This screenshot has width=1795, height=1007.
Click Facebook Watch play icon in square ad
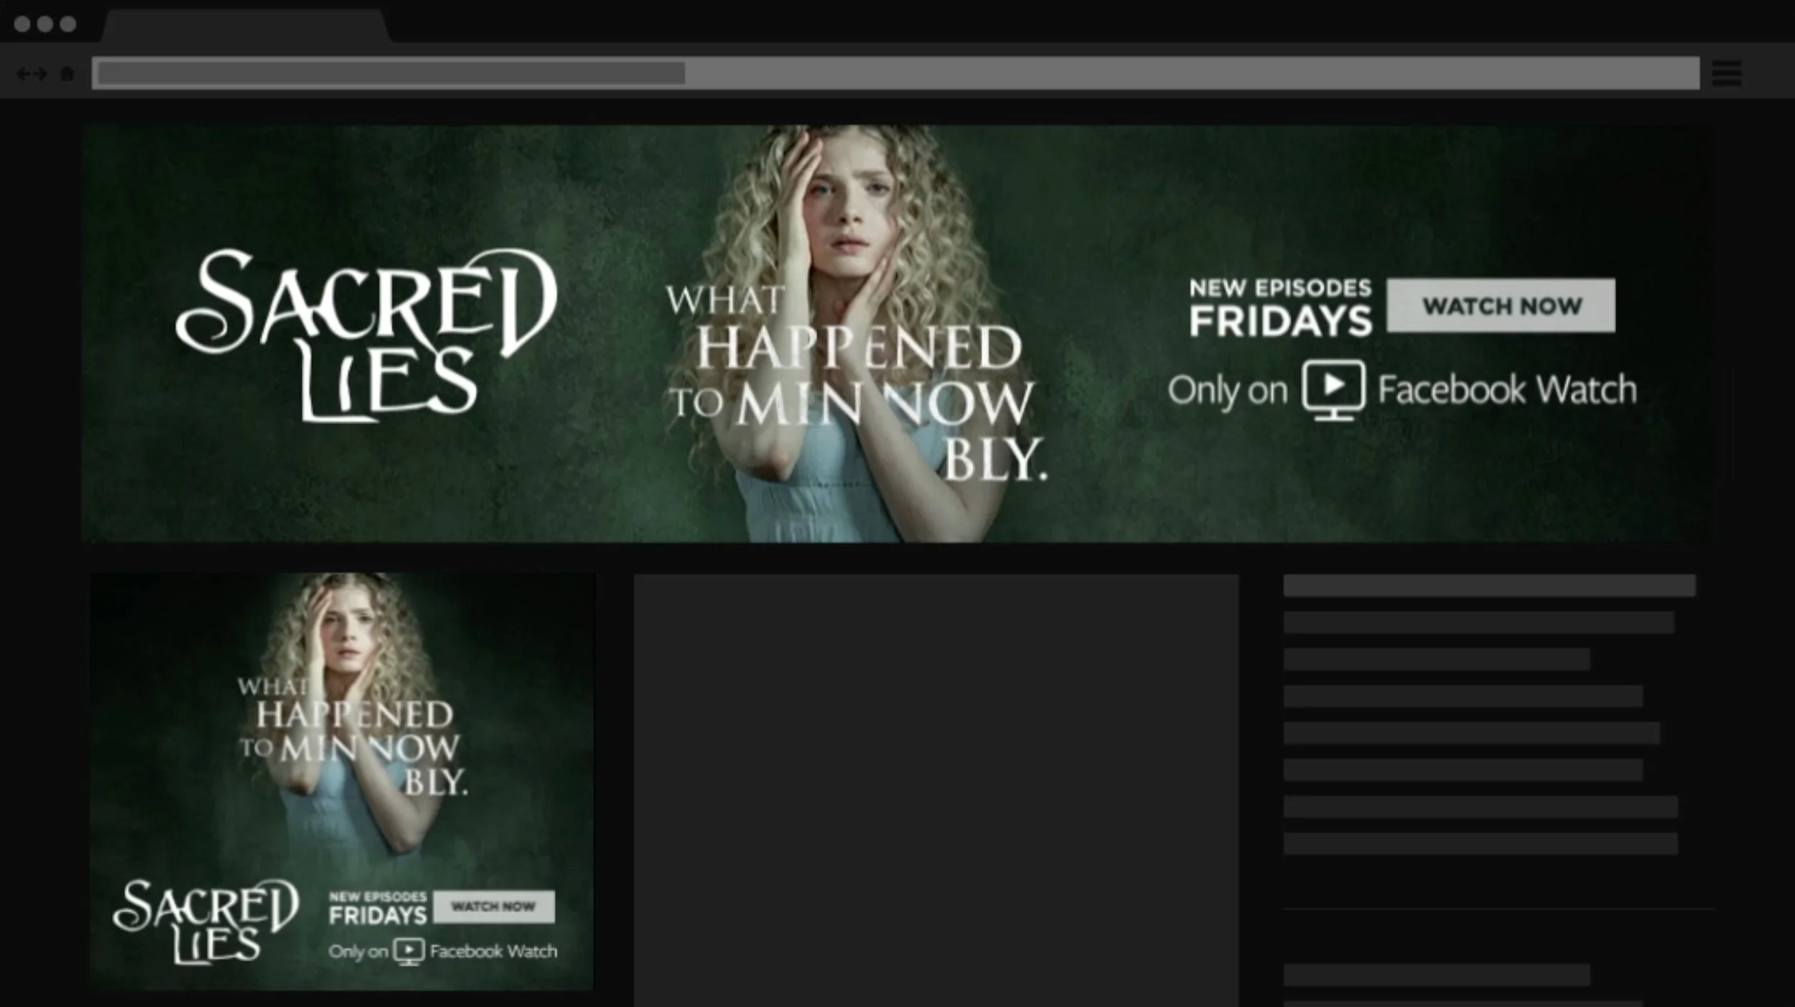(x=409, y=951)
